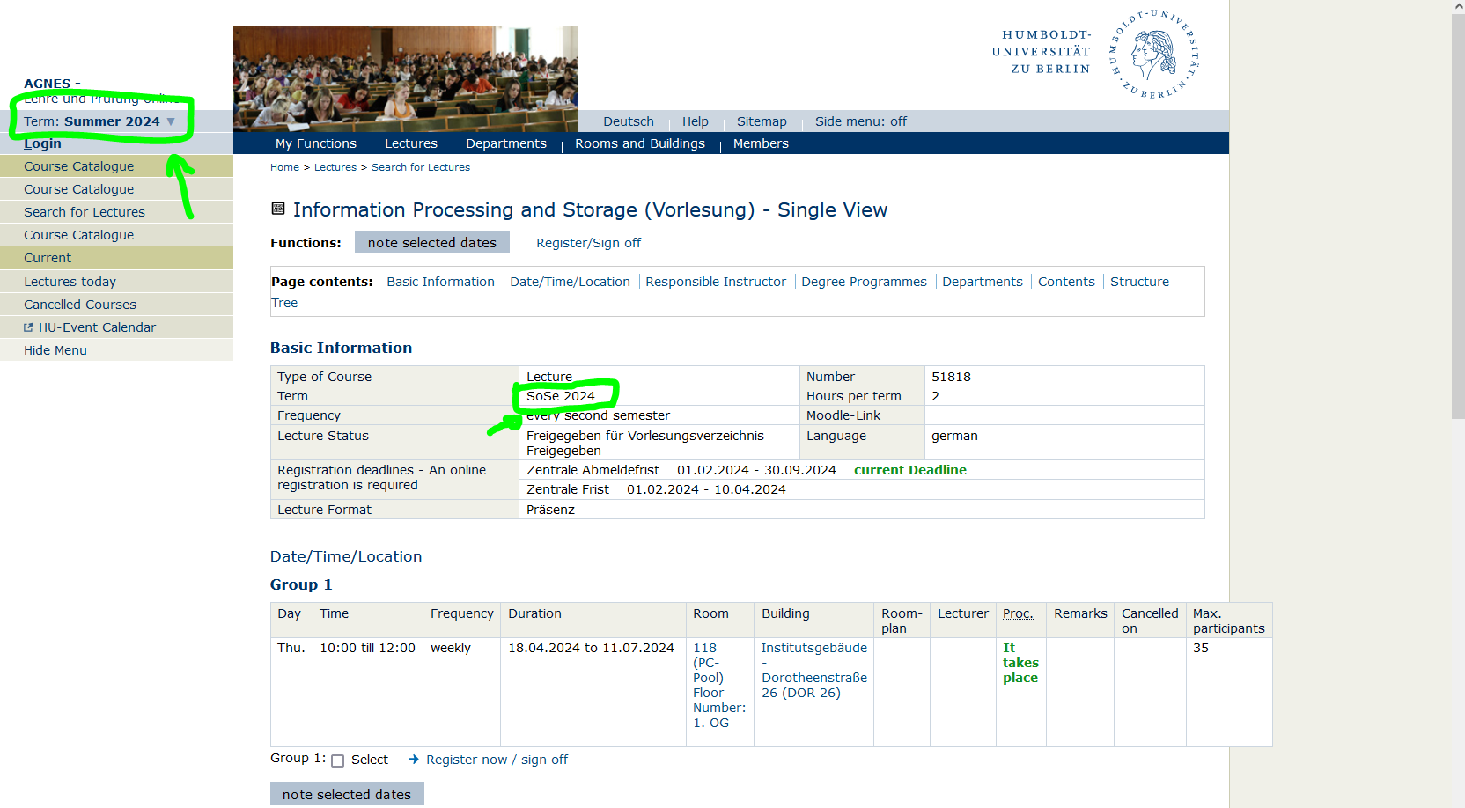The width and height of the screenshot is (1465, 808).
Task: Click the Humboldt University seal logo
Action: click(x=1154, y=55)
